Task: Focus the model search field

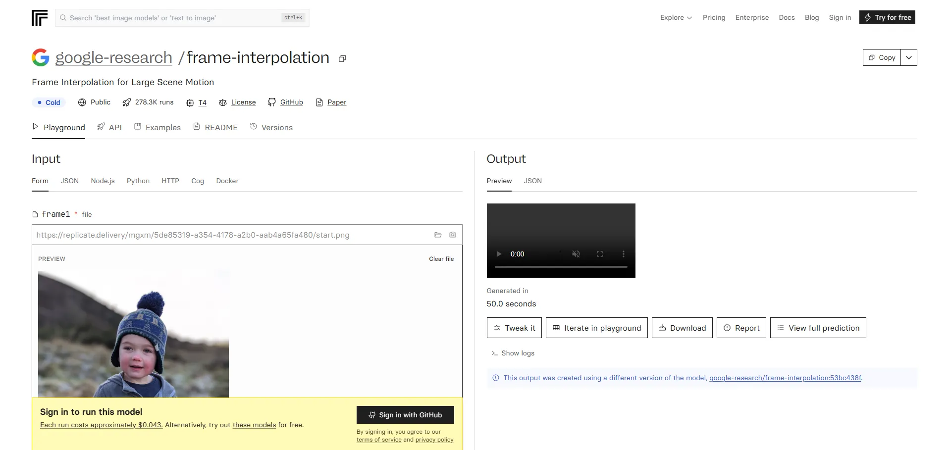Action: [x=173, y=18]
